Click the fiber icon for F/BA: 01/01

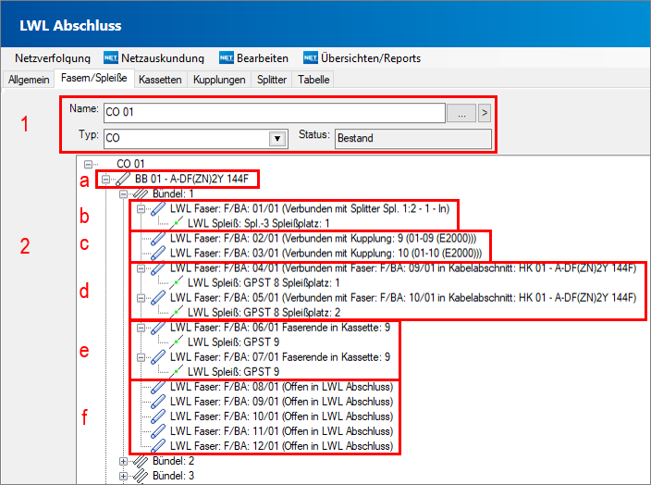point(158,209)
